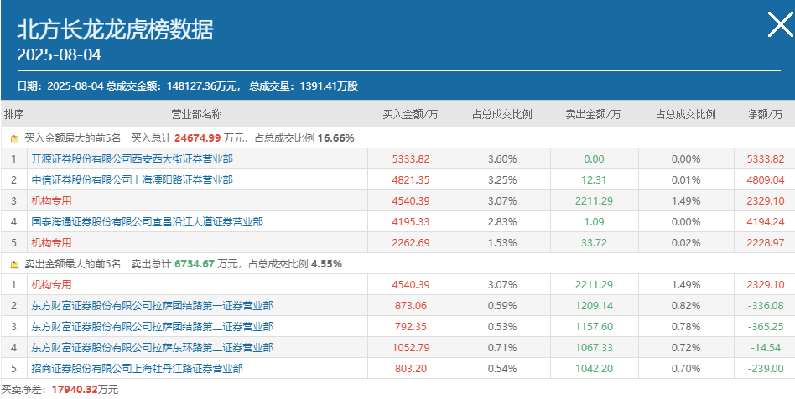Select net amount 2228.97
Image resolution: width=795 pixels, height=399 pixels.
(765, 243)
